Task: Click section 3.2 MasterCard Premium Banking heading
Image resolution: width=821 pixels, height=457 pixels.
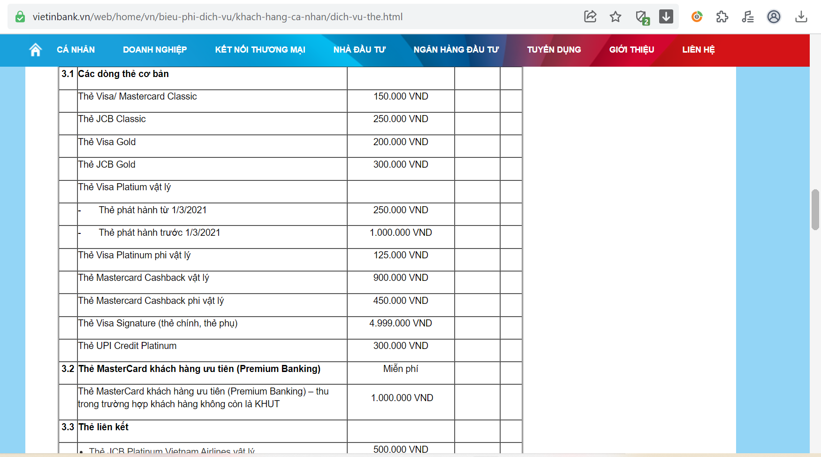Action: (x=199, y=369)
